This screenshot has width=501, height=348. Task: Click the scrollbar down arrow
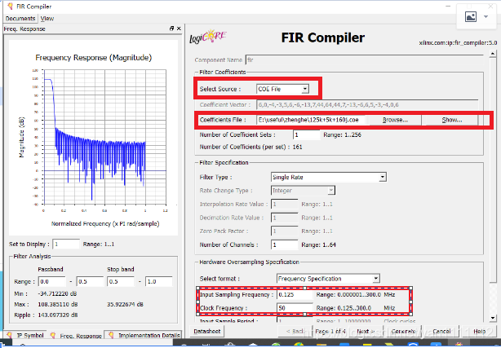point(492,318)
